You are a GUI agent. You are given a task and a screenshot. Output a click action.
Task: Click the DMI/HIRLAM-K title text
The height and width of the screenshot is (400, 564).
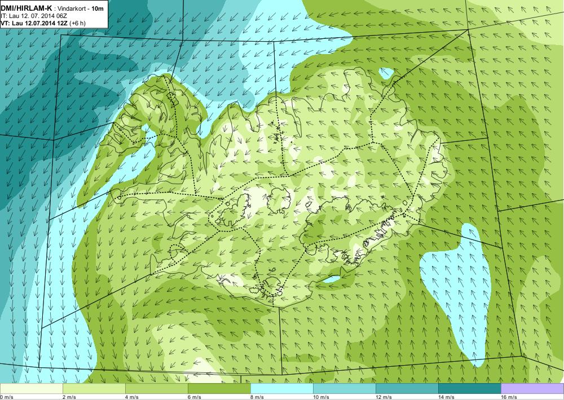coord(27,8)
